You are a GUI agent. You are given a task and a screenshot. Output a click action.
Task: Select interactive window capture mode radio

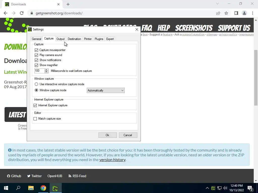coord(36,84)
